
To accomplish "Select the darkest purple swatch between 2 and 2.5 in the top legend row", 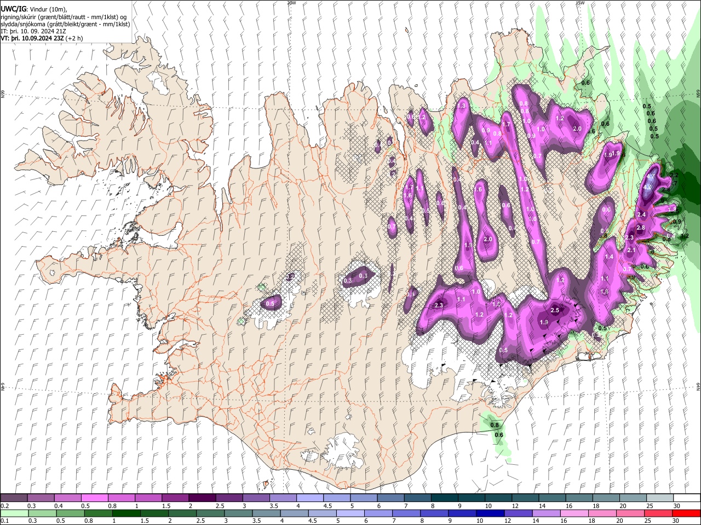I will click(202, 498).
